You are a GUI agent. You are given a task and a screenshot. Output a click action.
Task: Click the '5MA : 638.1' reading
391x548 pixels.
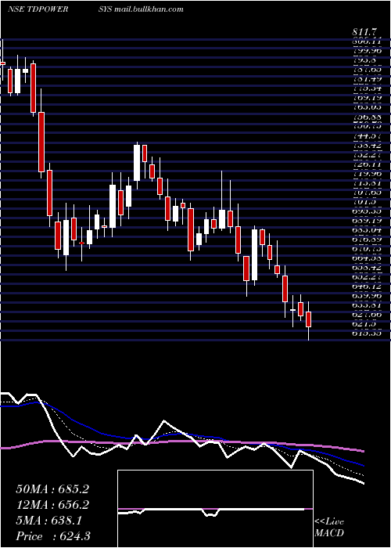(x=48, y=521)
